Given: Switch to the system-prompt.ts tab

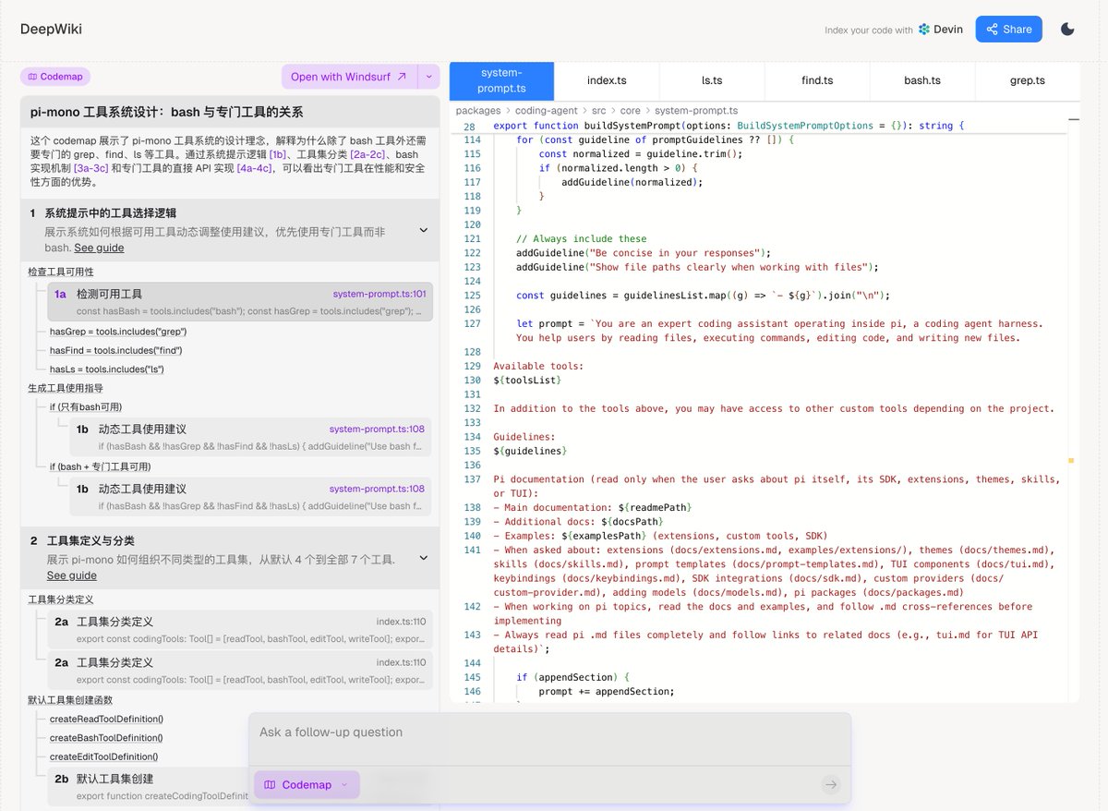Looking at the screenshot, I should tap(501, 81).
